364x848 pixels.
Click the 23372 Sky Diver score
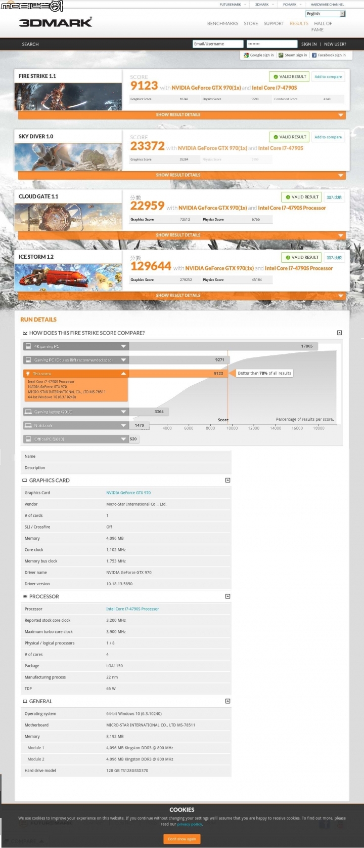(147, 146)
